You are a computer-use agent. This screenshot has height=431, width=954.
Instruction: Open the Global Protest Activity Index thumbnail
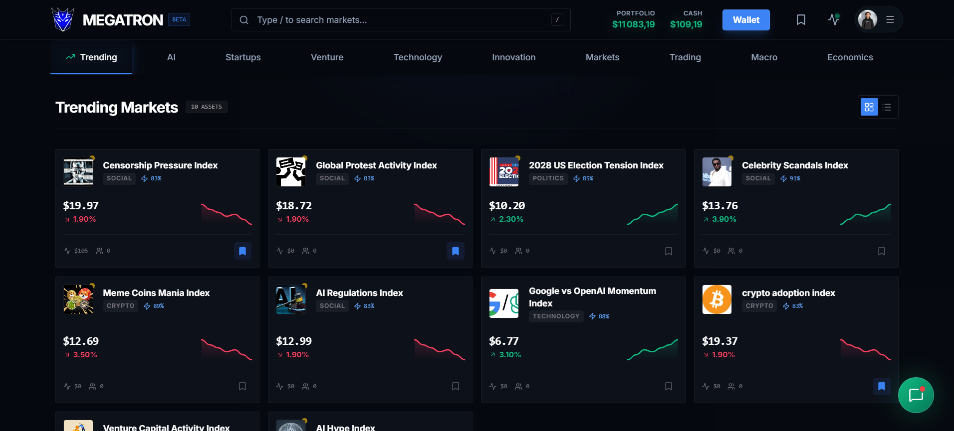pyautogui.click(x=291, y=172)
